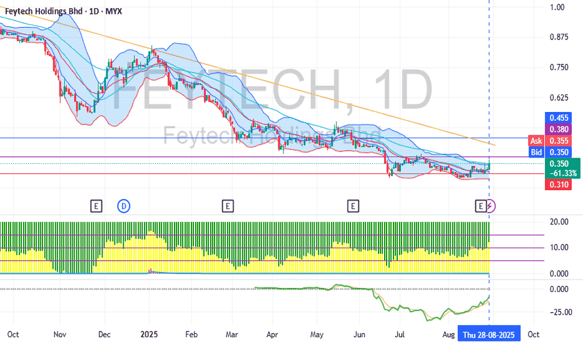The height and width of the screenshot is (344, 583).
Task: Click the 0.875 price scale value
Action: click(559, 37)
